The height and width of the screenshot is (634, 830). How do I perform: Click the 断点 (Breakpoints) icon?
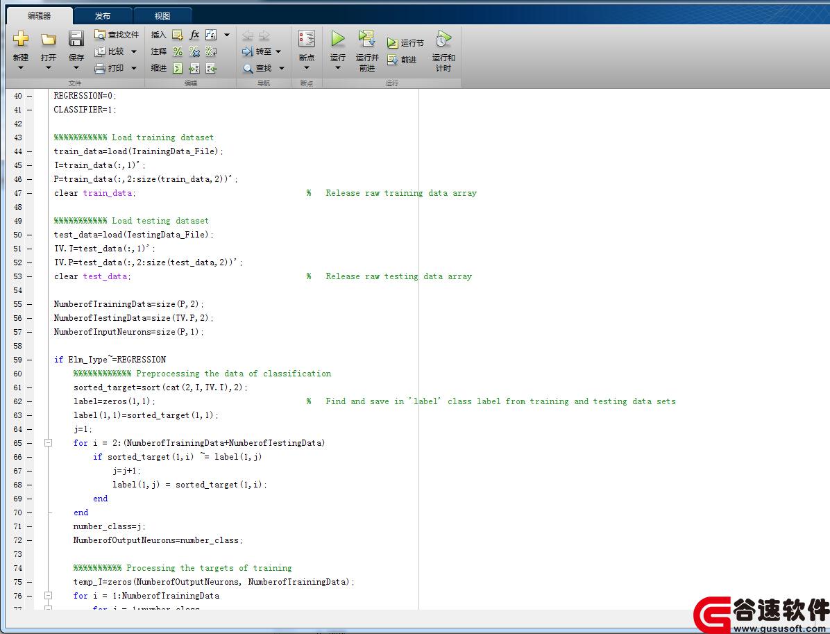coord(307,39)
